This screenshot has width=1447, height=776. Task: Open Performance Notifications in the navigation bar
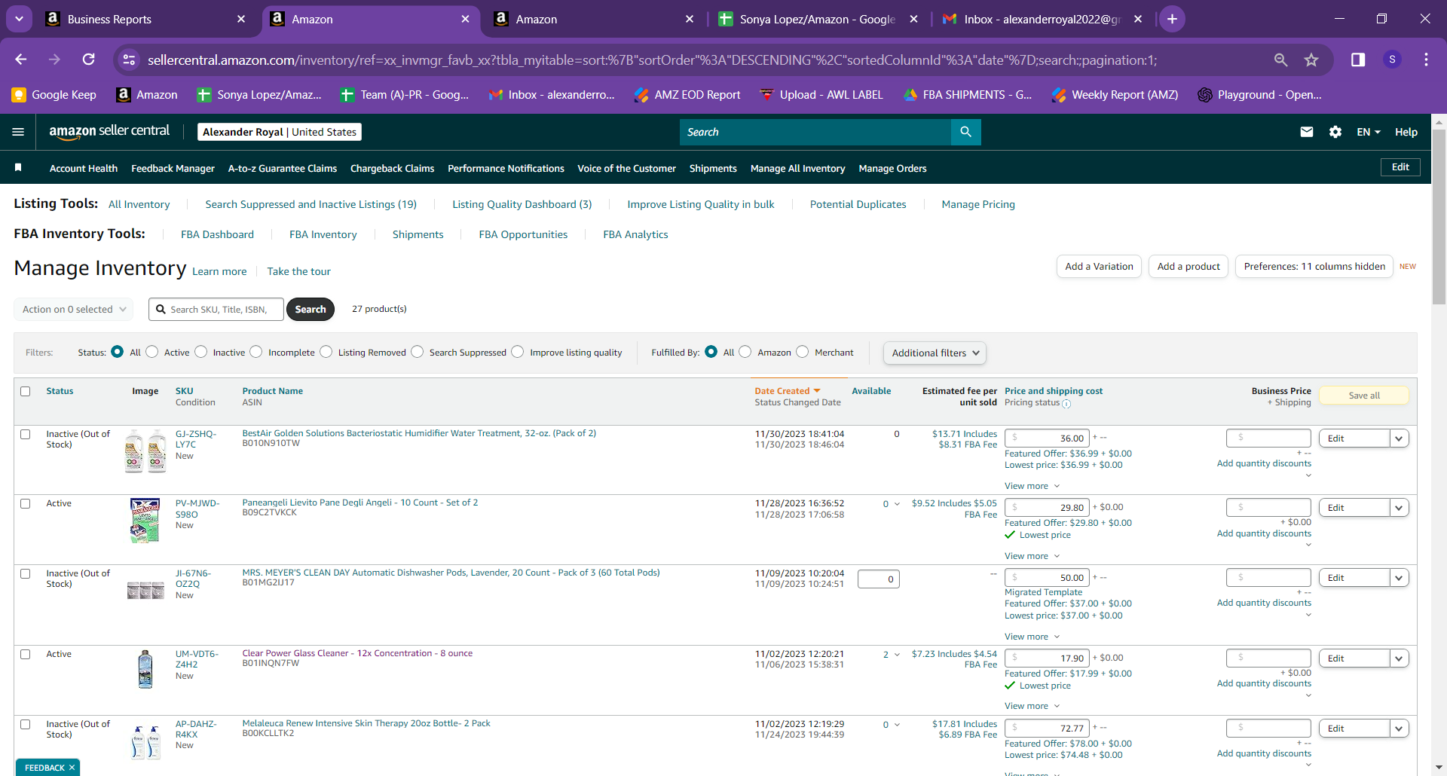pyautogui.click(x=506, y=168)
